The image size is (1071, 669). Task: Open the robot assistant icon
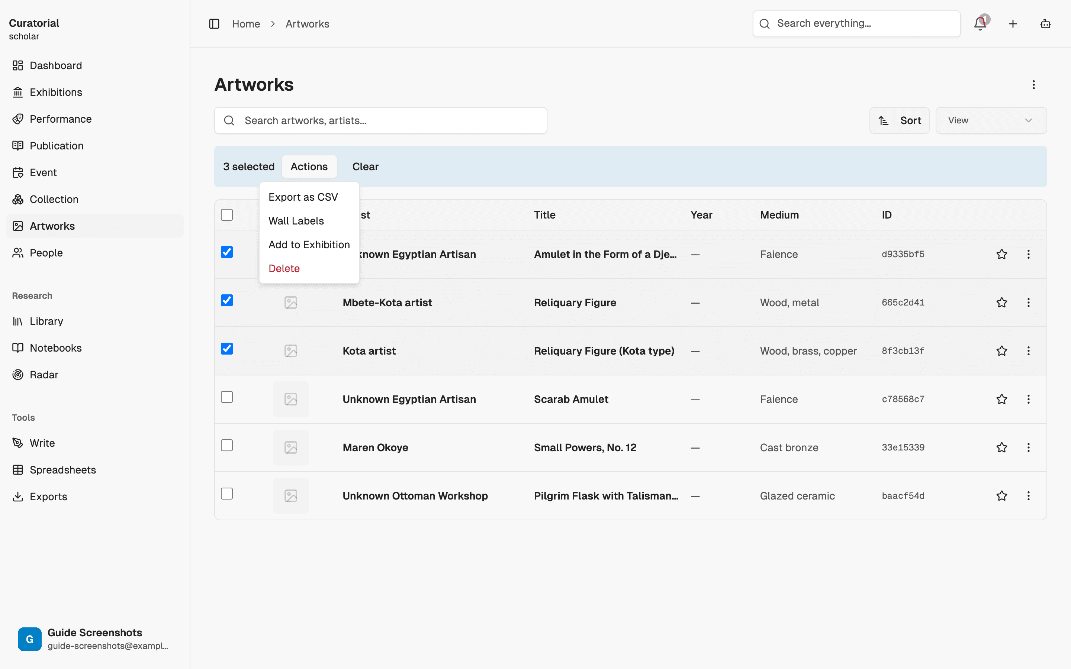(x=1045, y=24)
